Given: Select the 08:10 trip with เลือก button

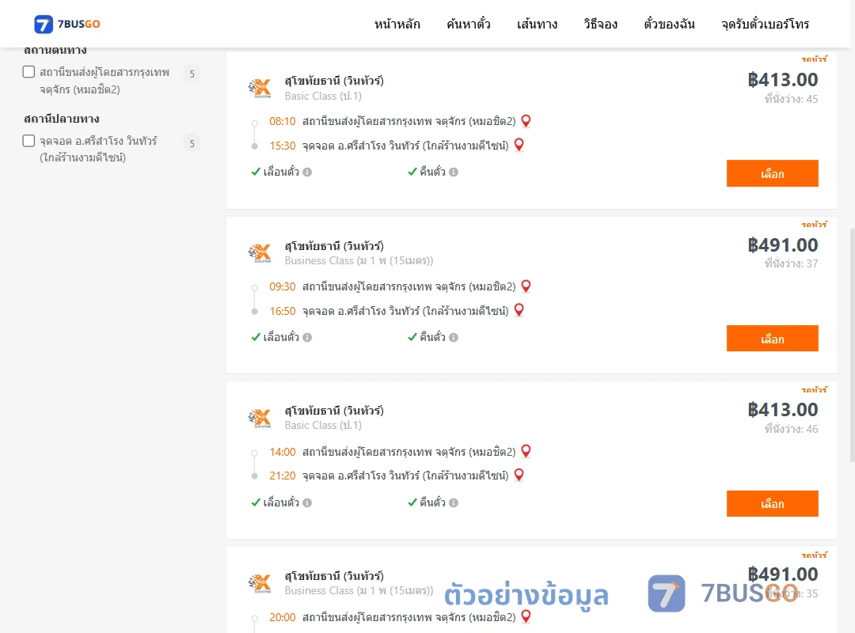Looking at the screenshot, I should [x=772, y=173].
